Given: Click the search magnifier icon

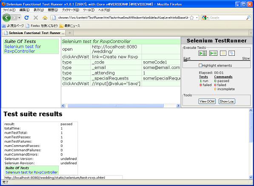Looking at the screenshot, I should pos(248,17).
